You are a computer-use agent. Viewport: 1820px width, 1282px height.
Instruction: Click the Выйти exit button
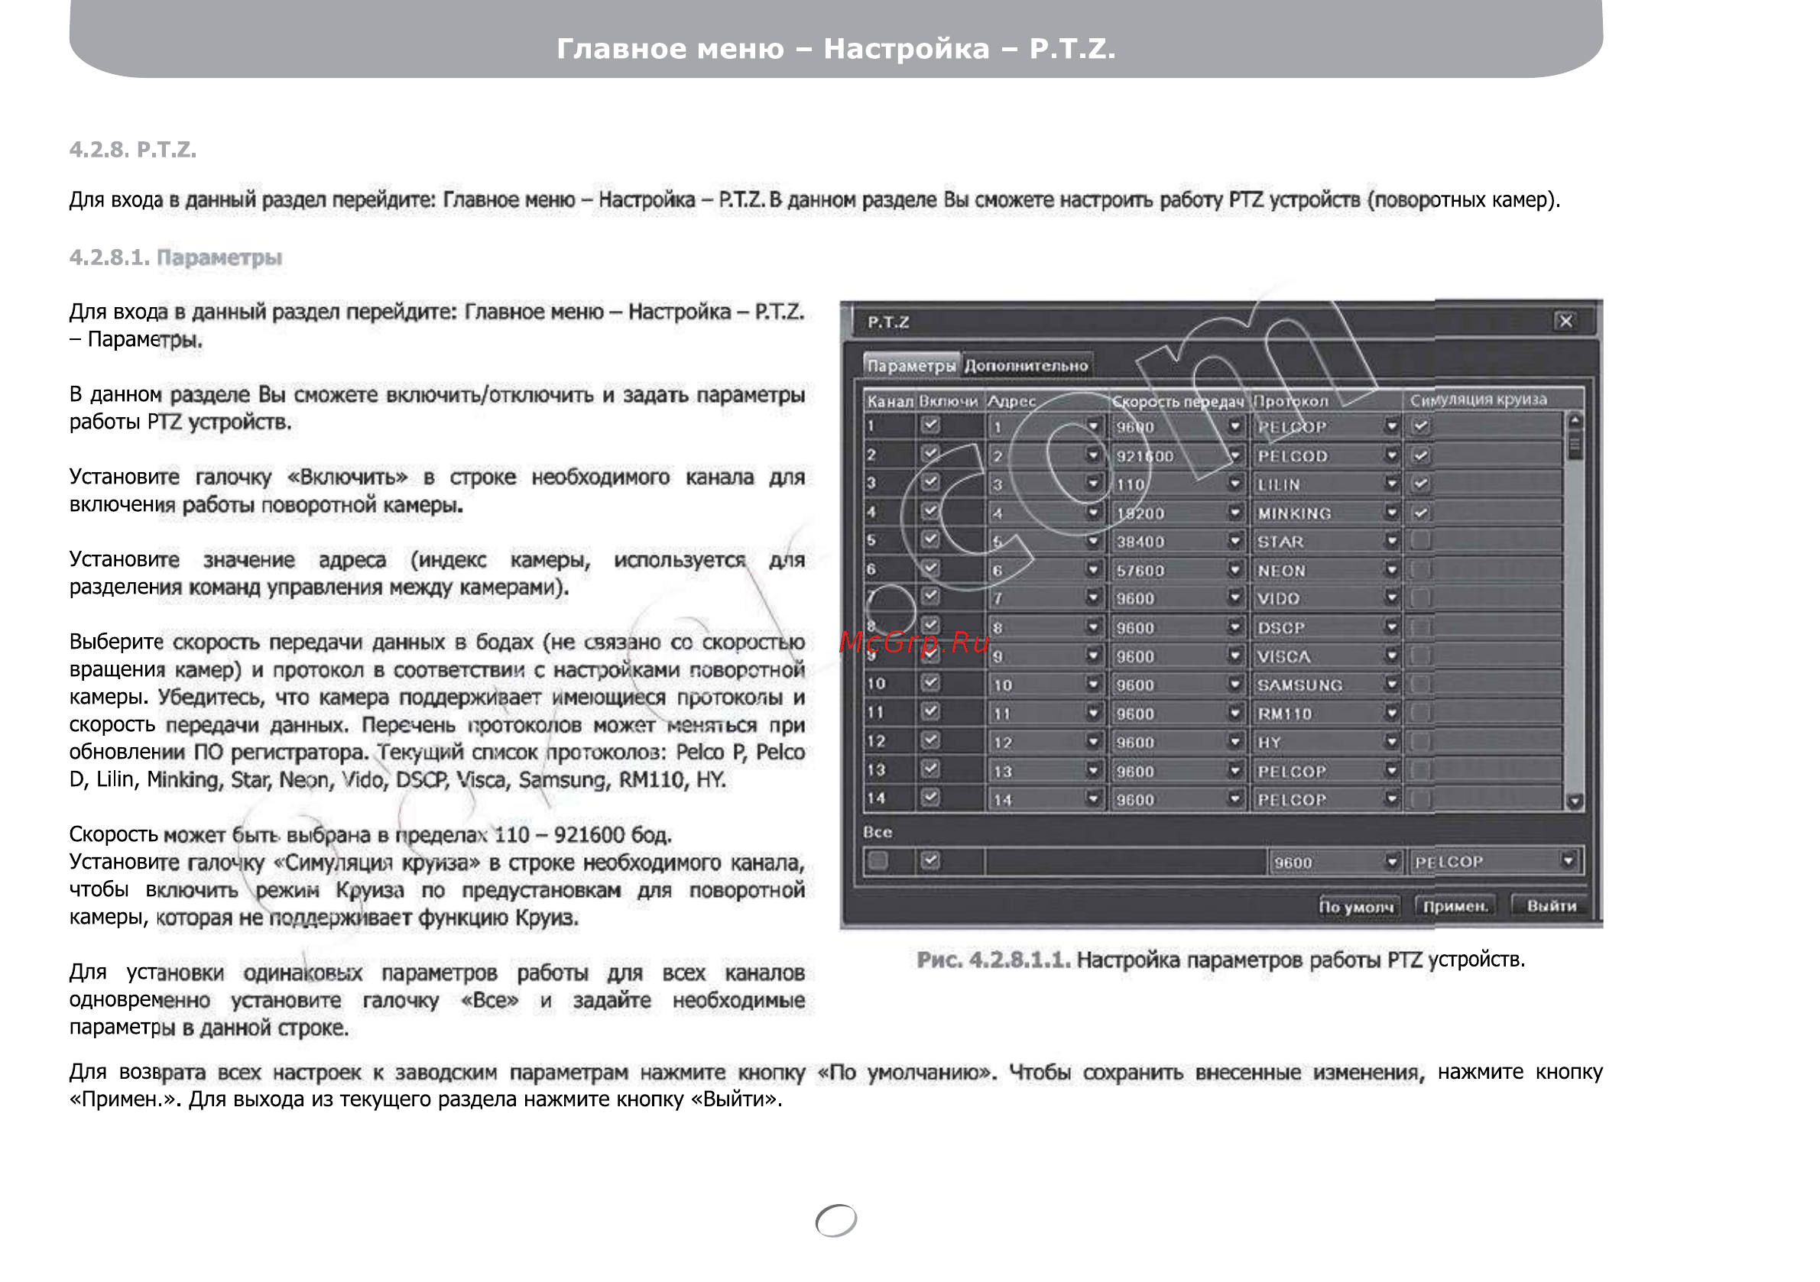pos(1552,906)
